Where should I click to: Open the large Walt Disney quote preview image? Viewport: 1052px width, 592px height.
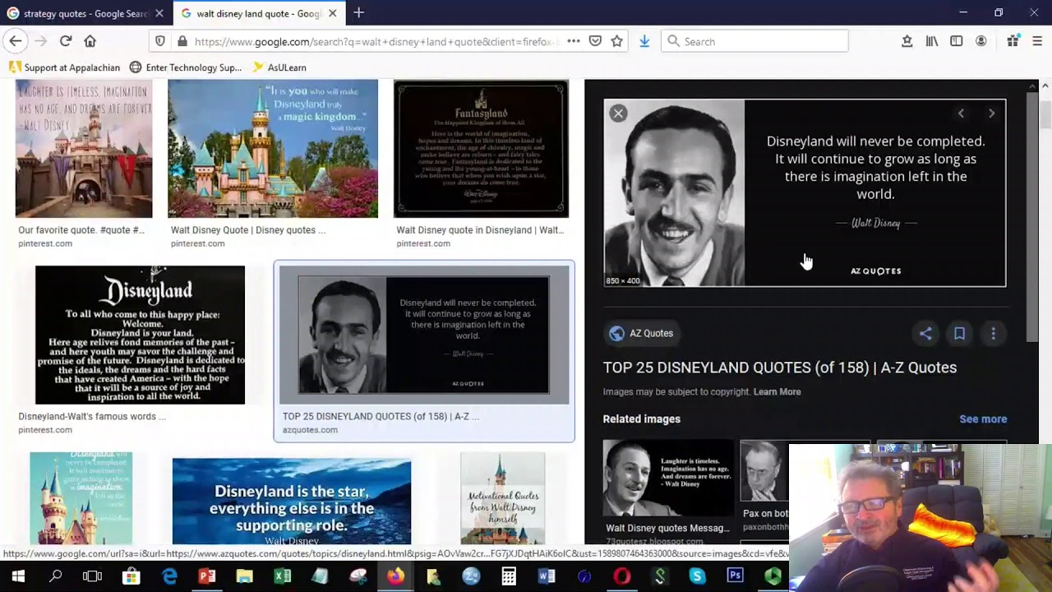tap(805, 193)
